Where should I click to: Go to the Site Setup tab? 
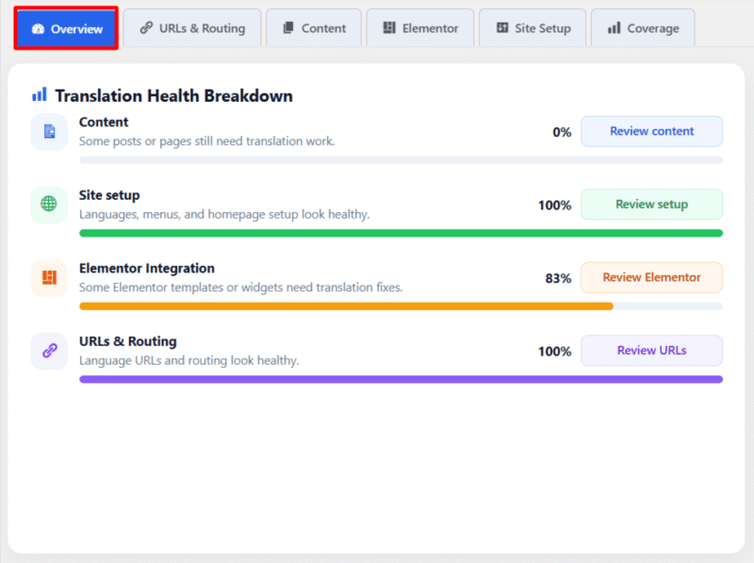tap(533, 28)
